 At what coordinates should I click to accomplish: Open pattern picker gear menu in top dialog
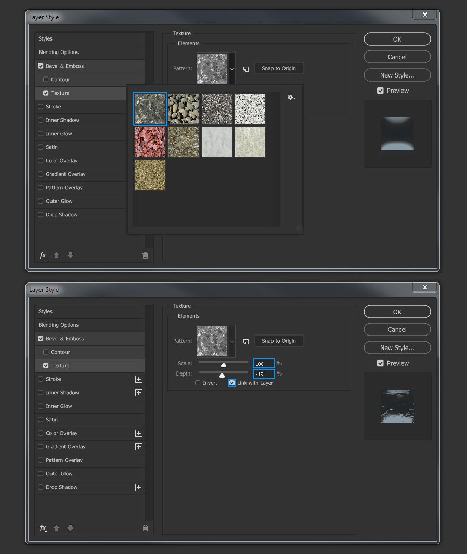pyautogui.click(x=291, y=97)
